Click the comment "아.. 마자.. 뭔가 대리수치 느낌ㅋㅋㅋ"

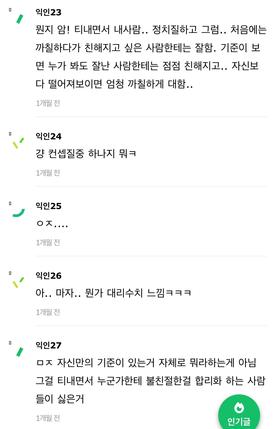(113, 293)
